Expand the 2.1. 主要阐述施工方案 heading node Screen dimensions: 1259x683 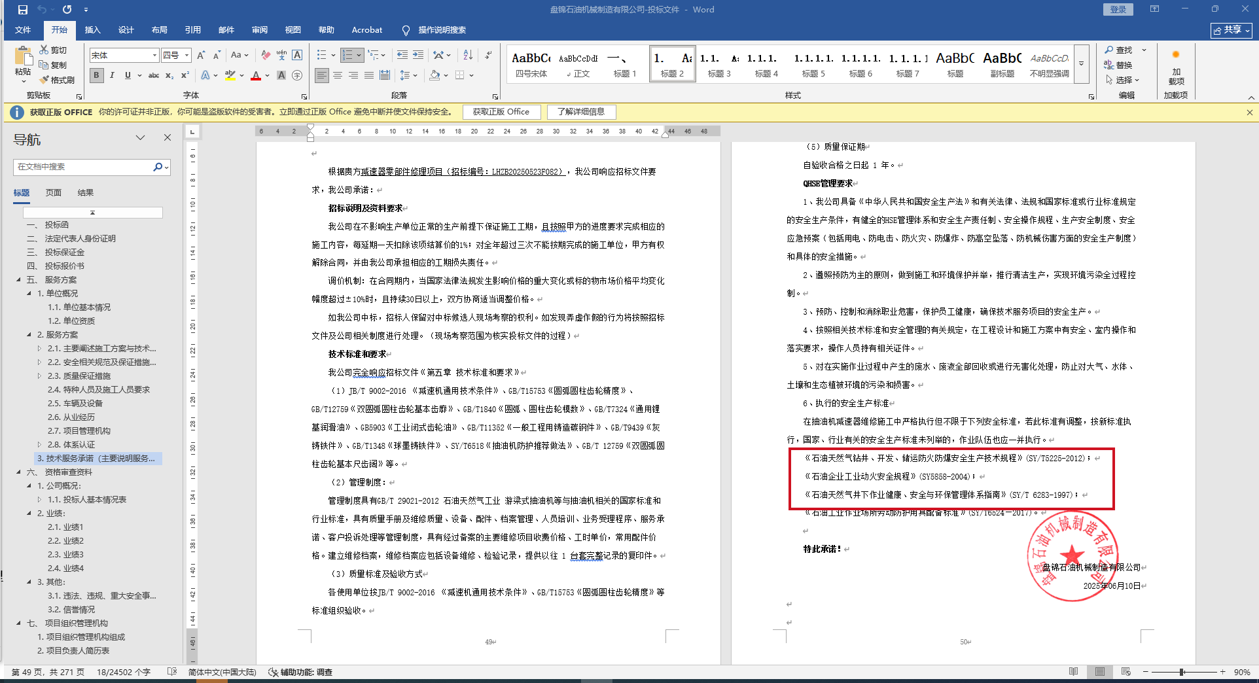pos(39,349)
